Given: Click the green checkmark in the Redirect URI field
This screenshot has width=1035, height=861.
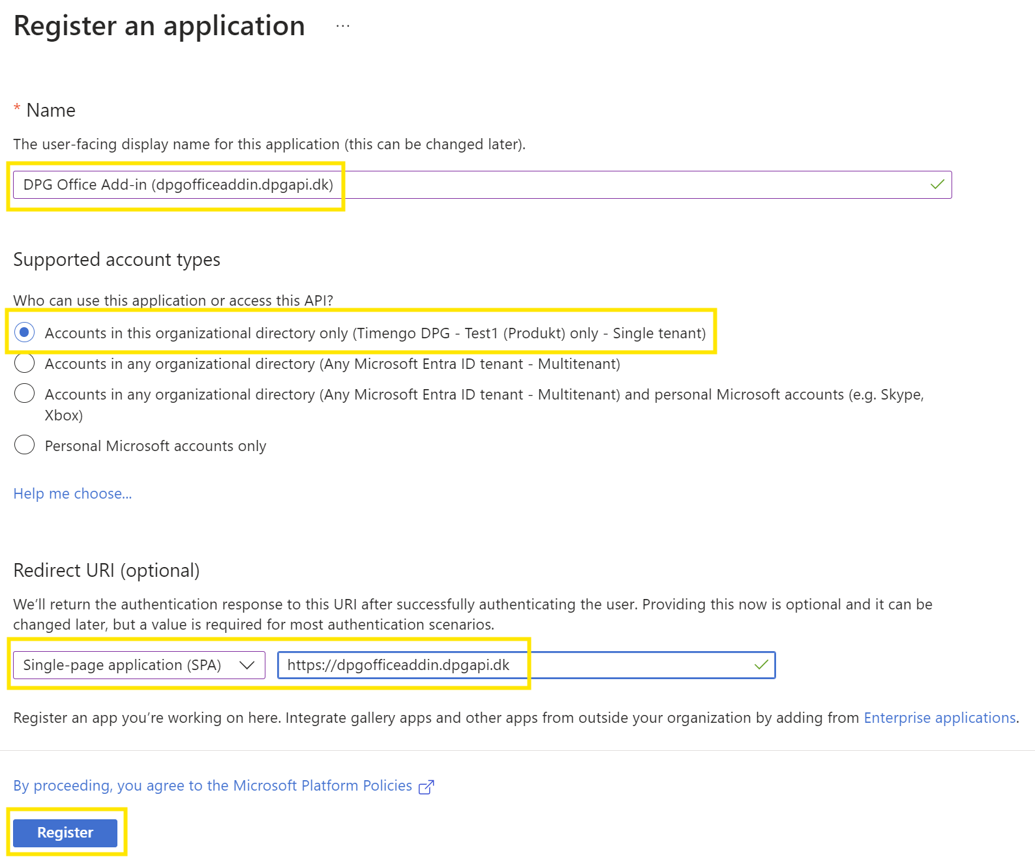Looking at the screenshot, I should [761, 665].
